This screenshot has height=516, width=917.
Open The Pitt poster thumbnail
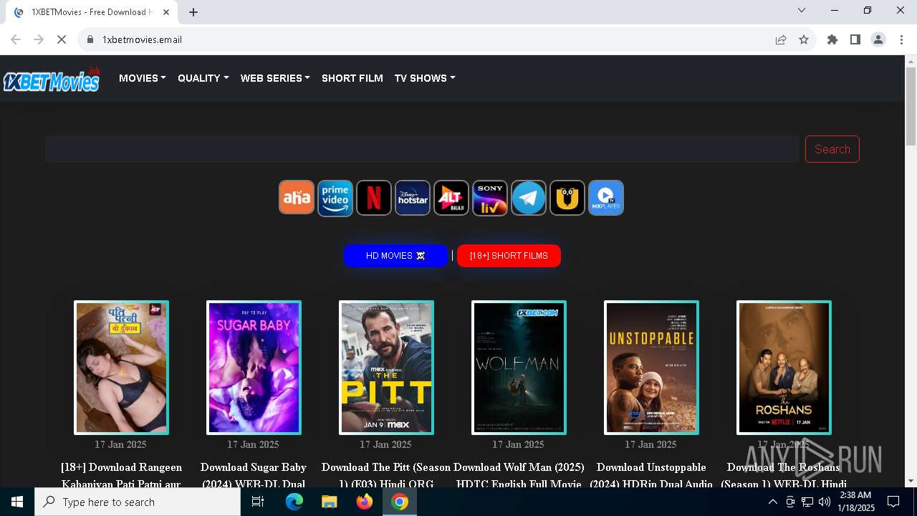386,368
